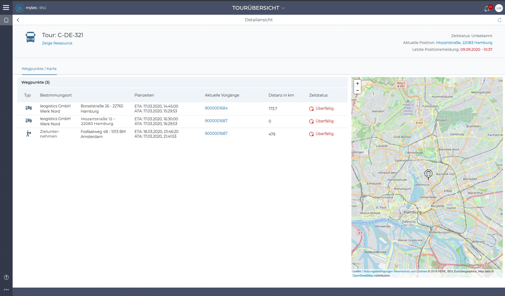
Task: Zoom out on the map
Action: (x=357, y=90)
